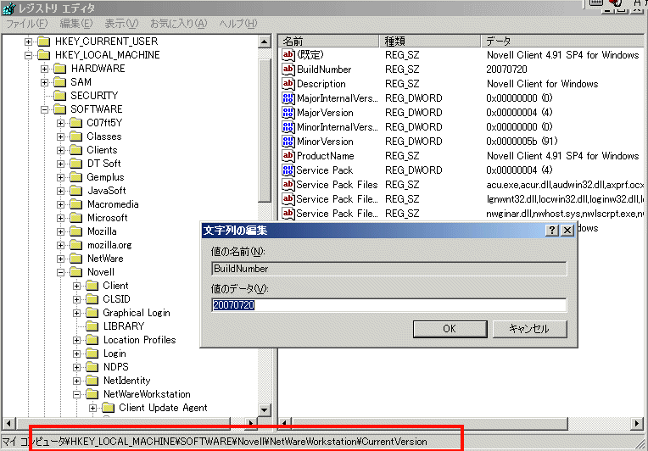Expand the Graphical Login key
The height and width of the screenshot is (451, 648).
point(76,313)
